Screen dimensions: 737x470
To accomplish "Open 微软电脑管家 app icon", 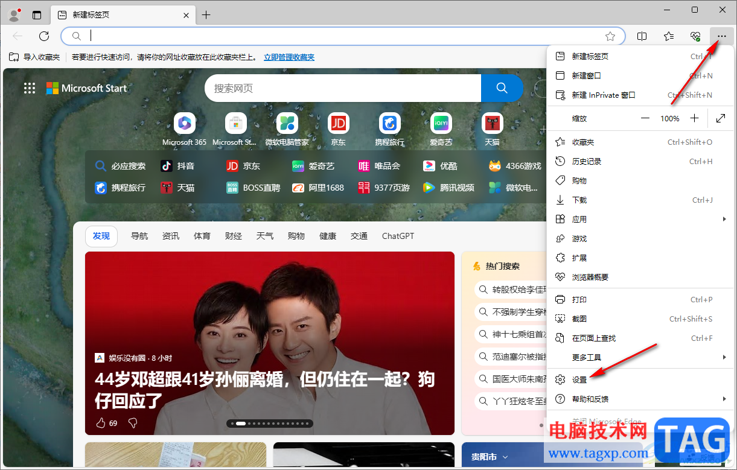I will pos(287,124).
